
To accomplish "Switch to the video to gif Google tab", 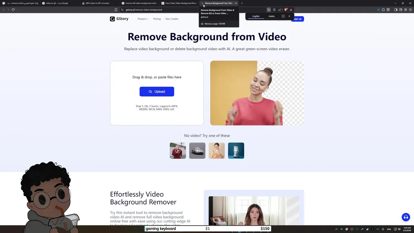I will (x=60, y=3).
